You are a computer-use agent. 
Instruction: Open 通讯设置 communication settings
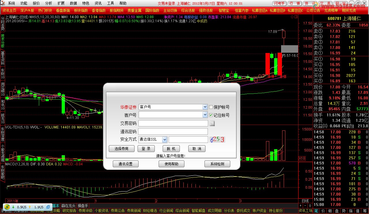click(126, 164)
